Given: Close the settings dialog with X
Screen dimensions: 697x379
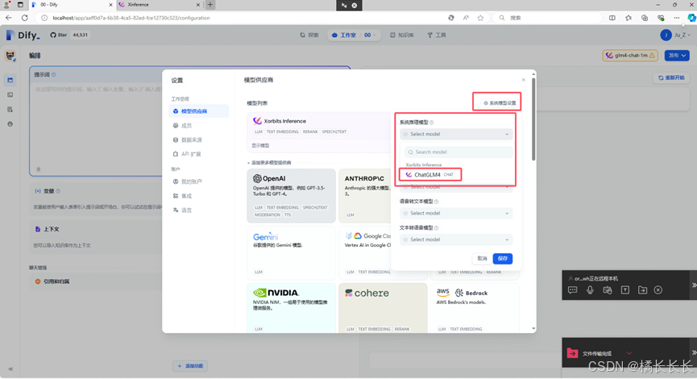Looking at the screenshot, I should coord(523,80).
